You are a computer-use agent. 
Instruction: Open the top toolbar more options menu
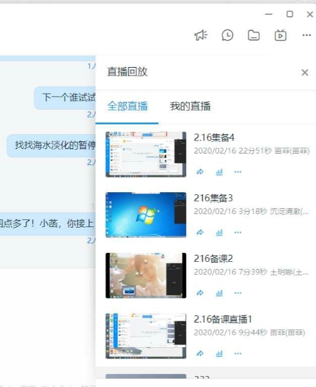pyautogui.click(x=306, y=35)
